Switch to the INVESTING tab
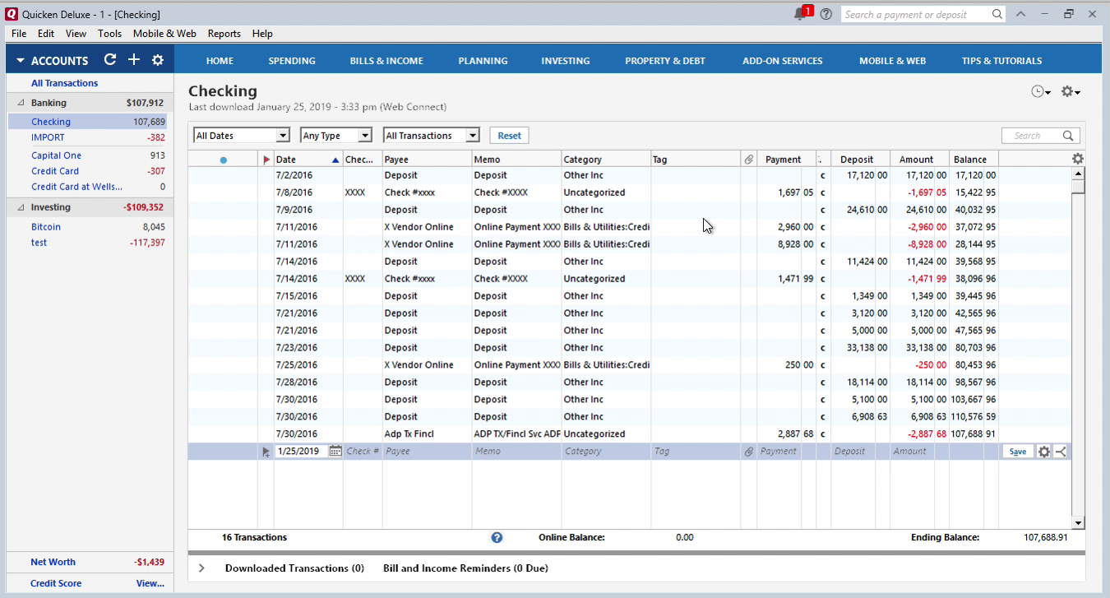The width and height of the screenshot is (1110, 598). coord(566,61)
